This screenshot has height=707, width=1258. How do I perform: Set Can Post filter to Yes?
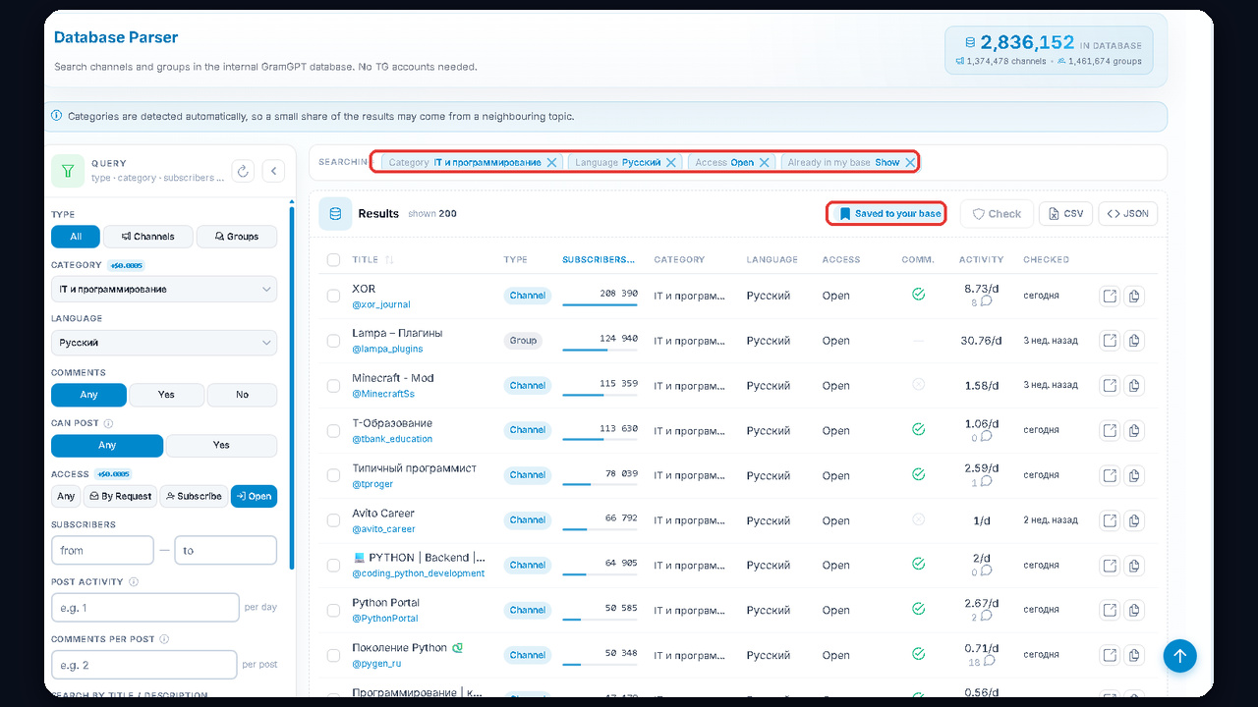pyautogui.click(x=221, y=446)
